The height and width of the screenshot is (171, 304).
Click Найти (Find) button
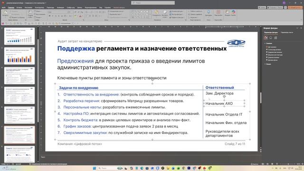[195, 11]
